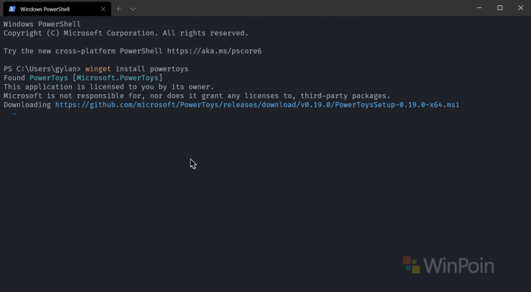Open the https://aka.ms/pscore6 link
Image resolution: width=531 pixels, height=292 pixels.
coord(214,51)
